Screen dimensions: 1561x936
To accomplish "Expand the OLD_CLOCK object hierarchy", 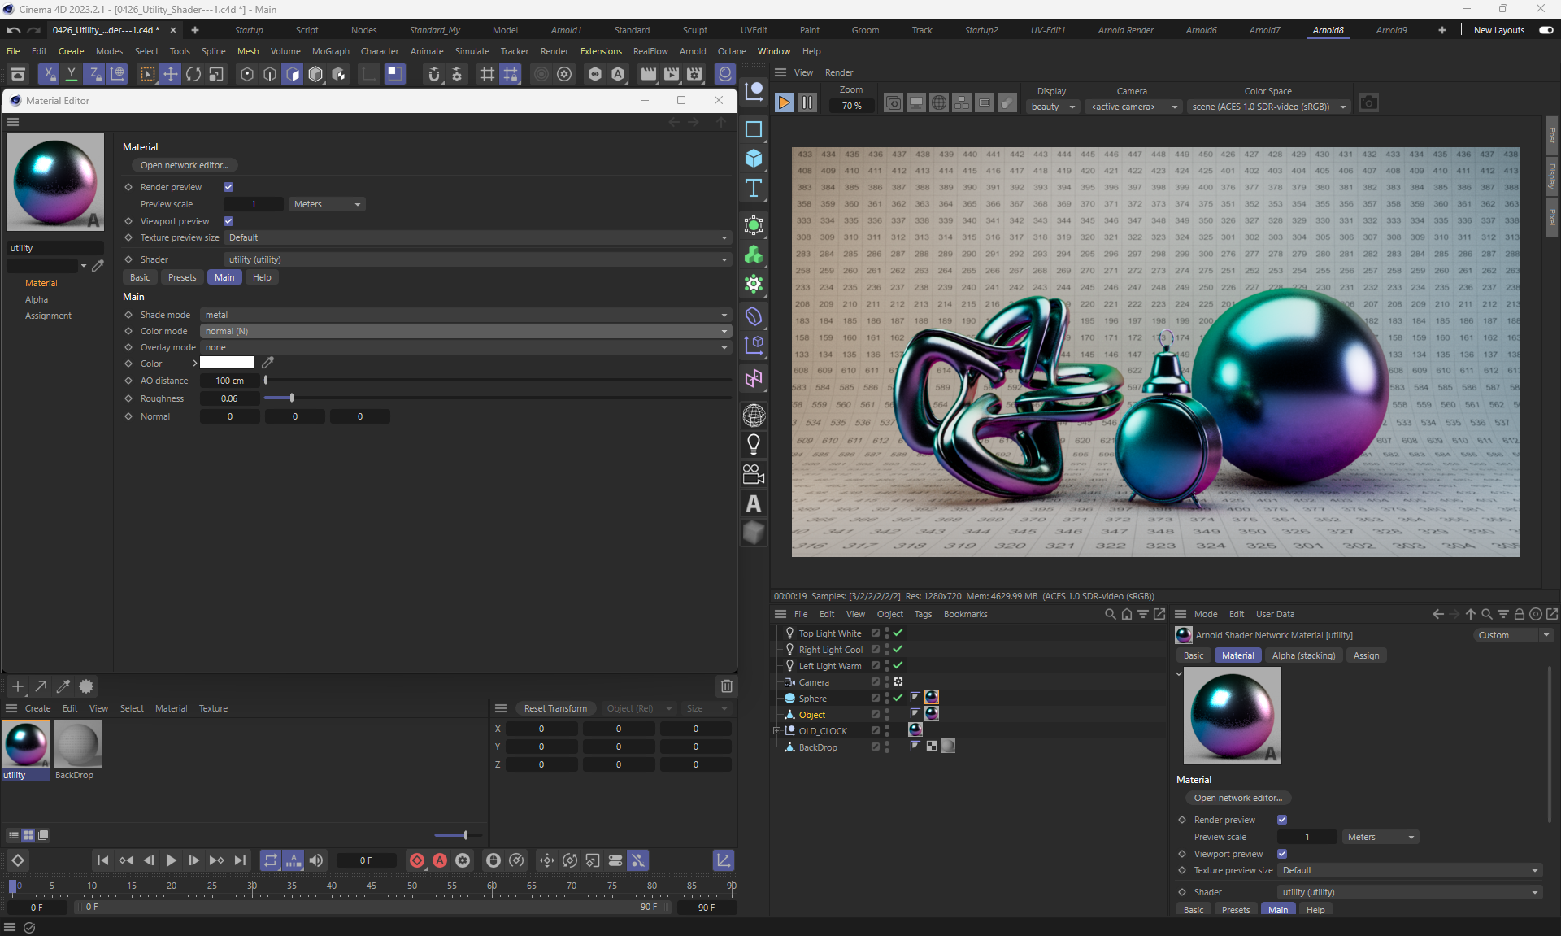I will click(776, 731).
